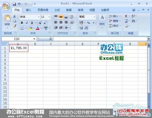This screenshot has height=118, width=152.
Task: Click the Redo arrow icon
Action: (26, 4)
